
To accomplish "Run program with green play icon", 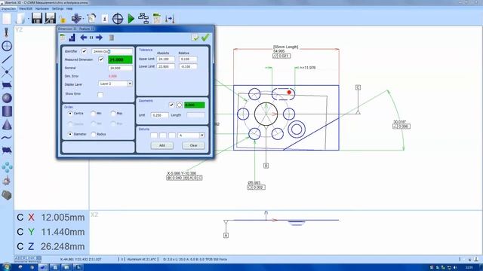I will pyautogui.click(x=131, y=19).
